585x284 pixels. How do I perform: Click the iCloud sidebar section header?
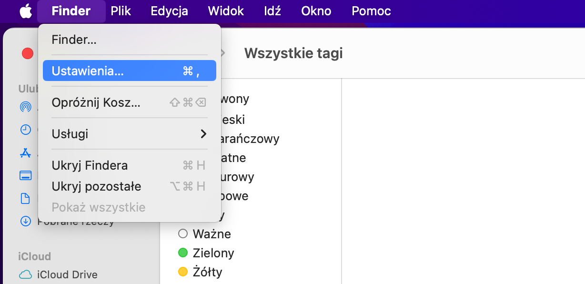(34, 256)
